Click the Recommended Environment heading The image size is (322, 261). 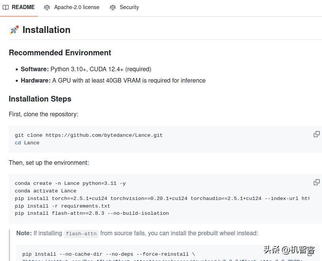60,53
